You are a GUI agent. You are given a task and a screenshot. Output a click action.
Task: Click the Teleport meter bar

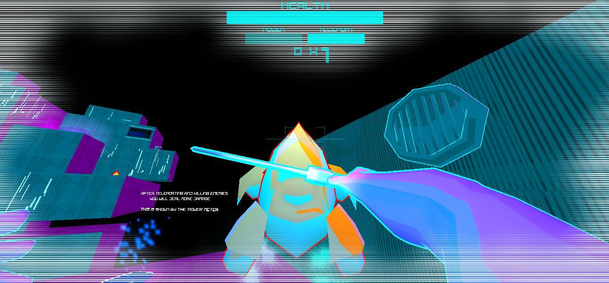click(336, 39)
